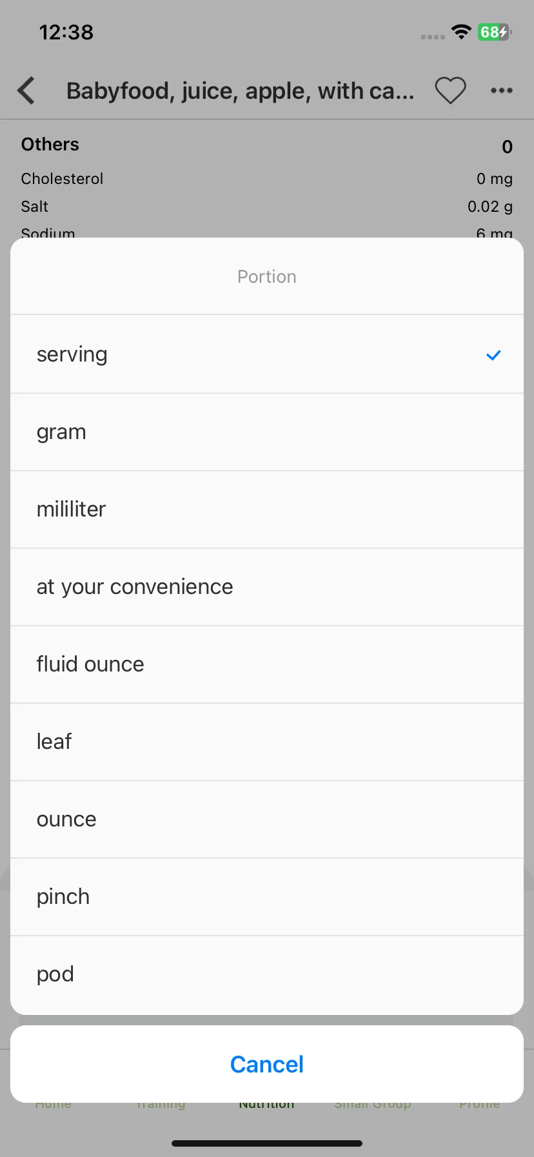Select pinch from portion list
534x1157 pixels.
(x=267, y=897)
